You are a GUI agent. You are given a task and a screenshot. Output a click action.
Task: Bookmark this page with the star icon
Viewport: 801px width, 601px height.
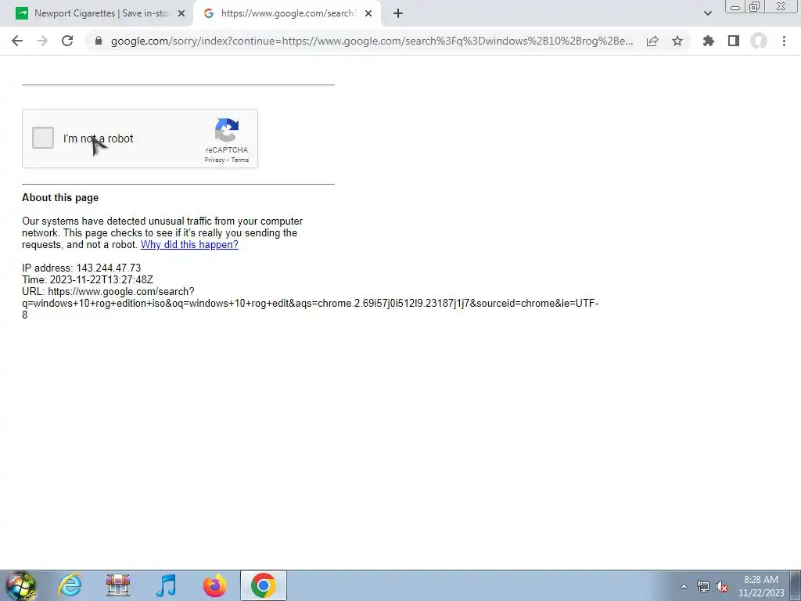tap(677, 41)
